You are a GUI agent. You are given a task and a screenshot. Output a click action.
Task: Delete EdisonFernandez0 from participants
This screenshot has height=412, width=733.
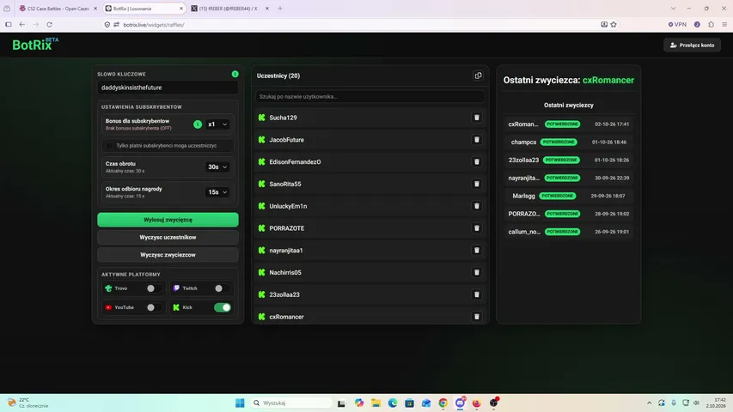(x=476, y=161)
